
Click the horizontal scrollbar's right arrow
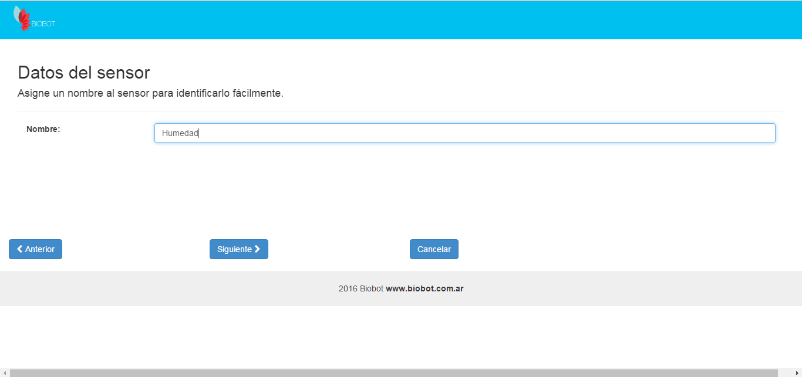[x=797, y=373]
